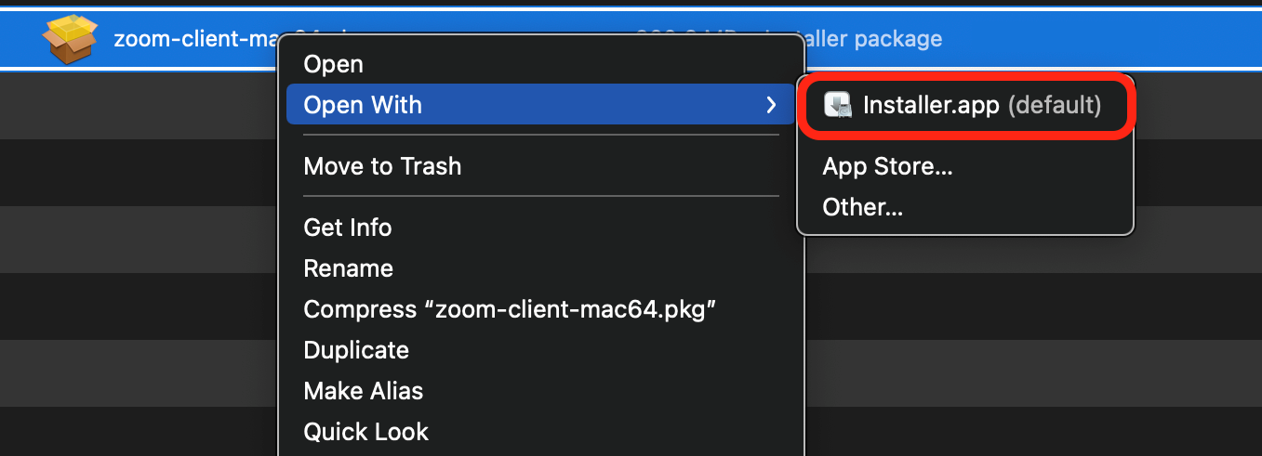Choose Move to Trash
The height and width of the screenshot is (456, 1262).
point(541,166)
